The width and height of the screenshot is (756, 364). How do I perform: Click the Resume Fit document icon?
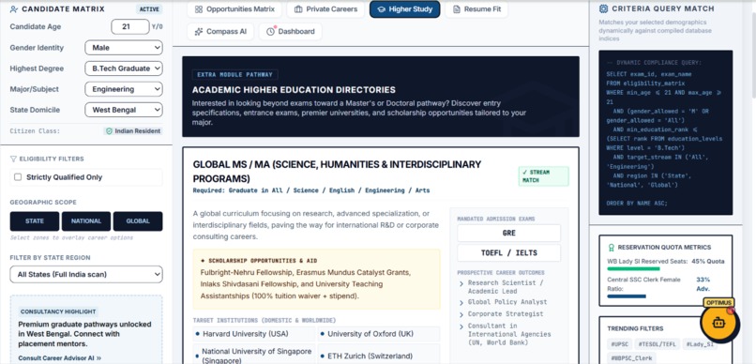pos(457,9)
